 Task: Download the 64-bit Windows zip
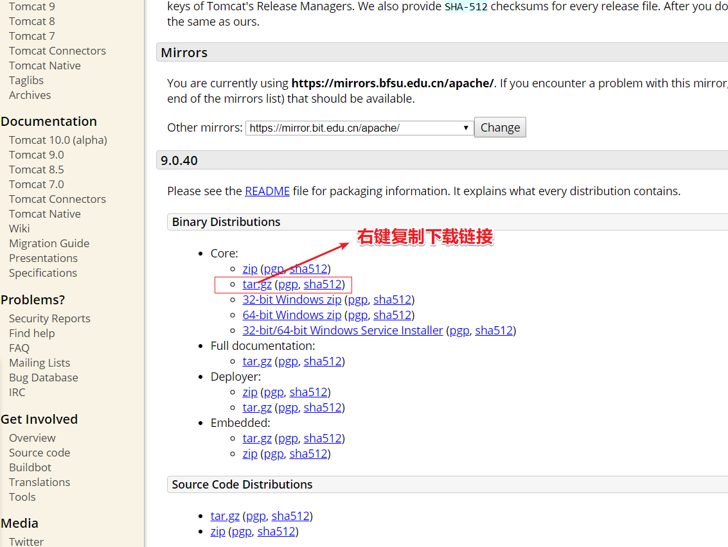click(x=292, y=315)
